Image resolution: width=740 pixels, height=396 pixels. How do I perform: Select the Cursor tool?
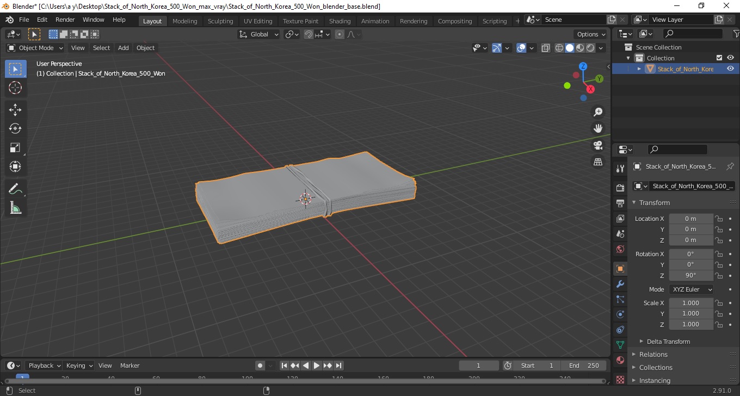[15, 88]
